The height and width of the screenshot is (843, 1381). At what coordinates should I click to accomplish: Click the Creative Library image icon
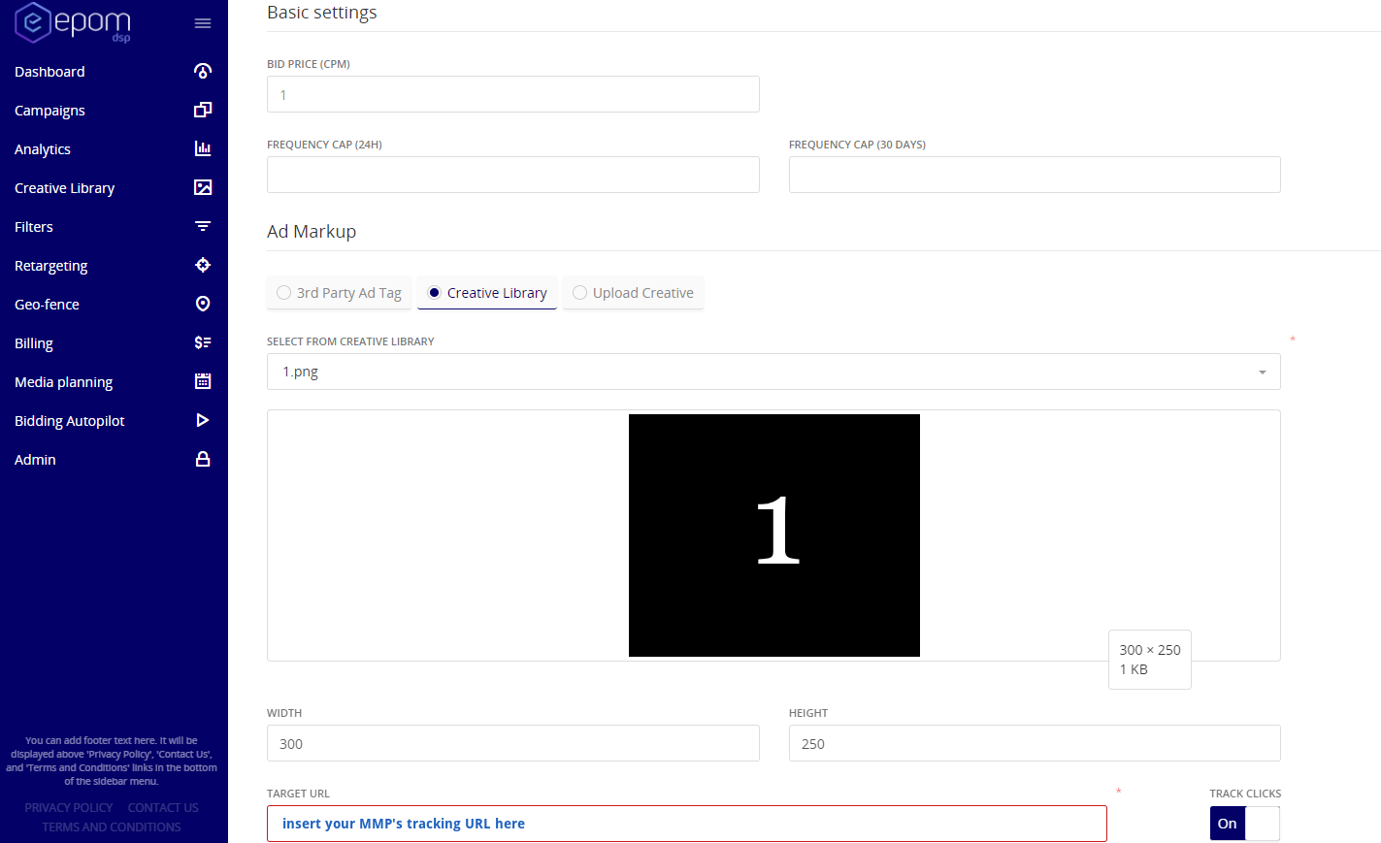[203, 187]
